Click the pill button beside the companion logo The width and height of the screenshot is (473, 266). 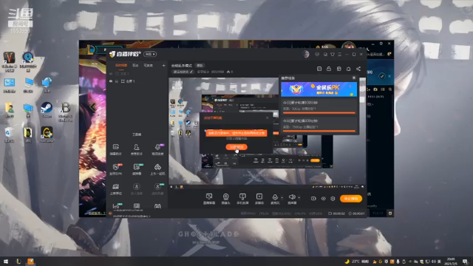[x=150, y=54]
